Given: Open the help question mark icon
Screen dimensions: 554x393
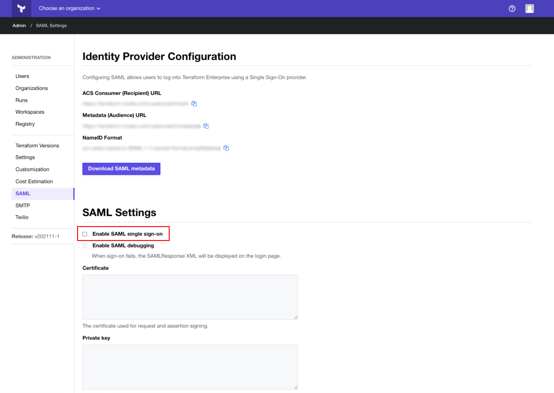Looking at the screenshot, I should coord(512,8).
